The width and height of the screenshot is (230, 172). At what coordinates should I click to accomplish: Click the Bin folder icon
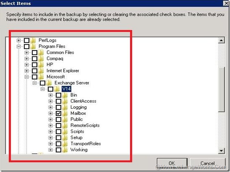coord(65,95)
